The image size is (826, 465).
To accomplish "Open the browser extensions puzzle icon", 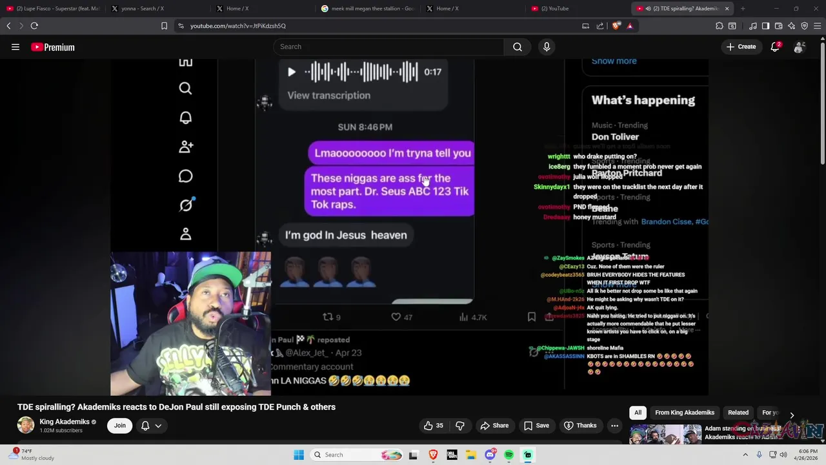I will [x=720, y=26].
